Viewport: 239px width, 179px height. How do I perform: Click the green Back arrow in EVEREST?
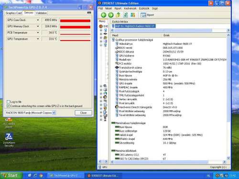coord(104,15)
